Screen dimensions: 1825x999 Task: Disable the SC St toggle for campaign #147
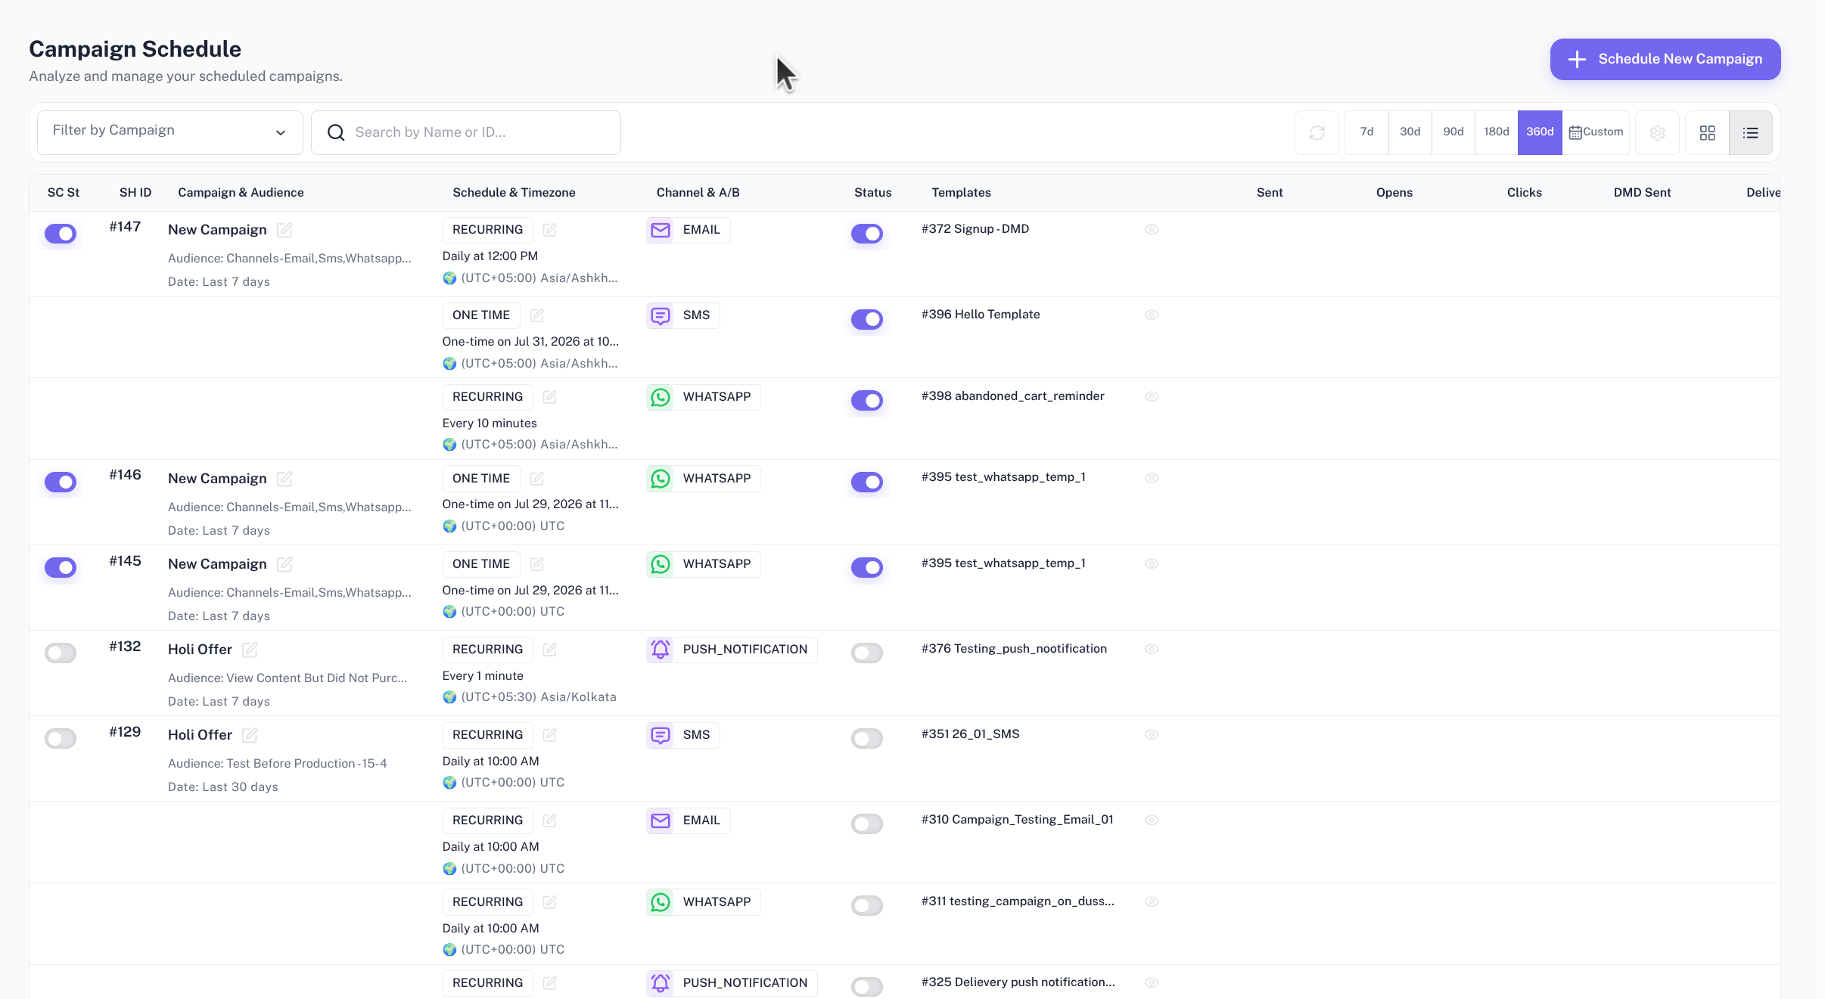(x=61, y=234)
